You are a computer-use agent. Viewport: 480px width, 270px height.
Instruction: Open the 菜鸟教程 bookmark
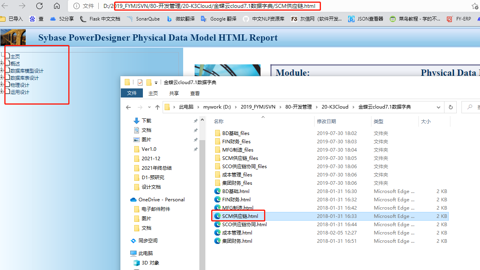[x=415, y=19]
